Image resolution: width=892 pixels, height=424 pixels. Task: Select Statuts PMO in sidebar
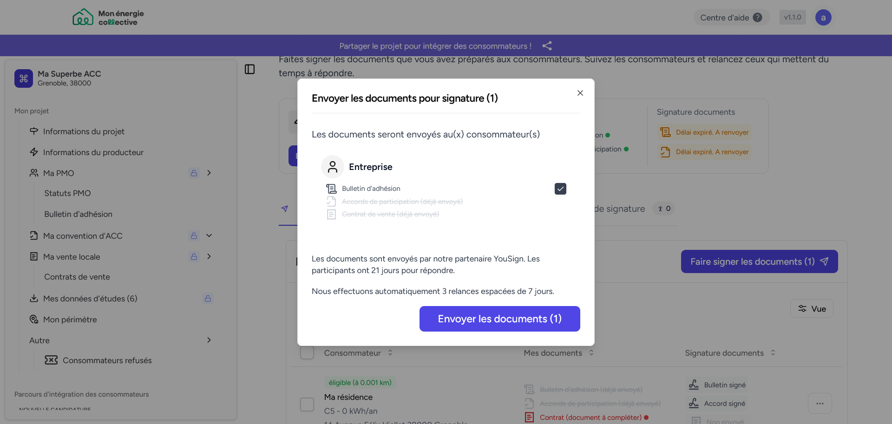coord(67,193)
